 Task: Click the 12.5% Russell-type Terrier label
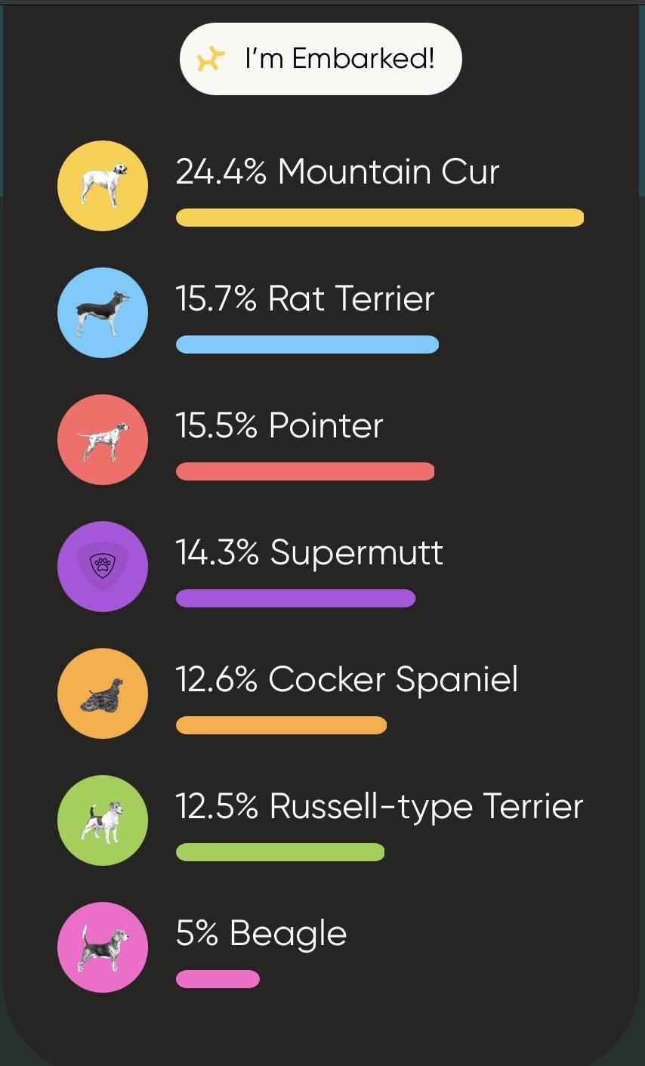[x=379, y=807]
